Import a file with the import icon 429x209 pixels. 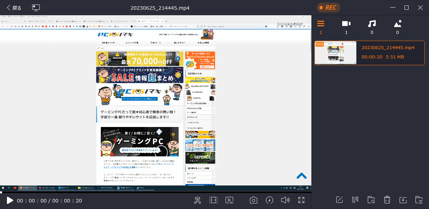click(403, 200)
